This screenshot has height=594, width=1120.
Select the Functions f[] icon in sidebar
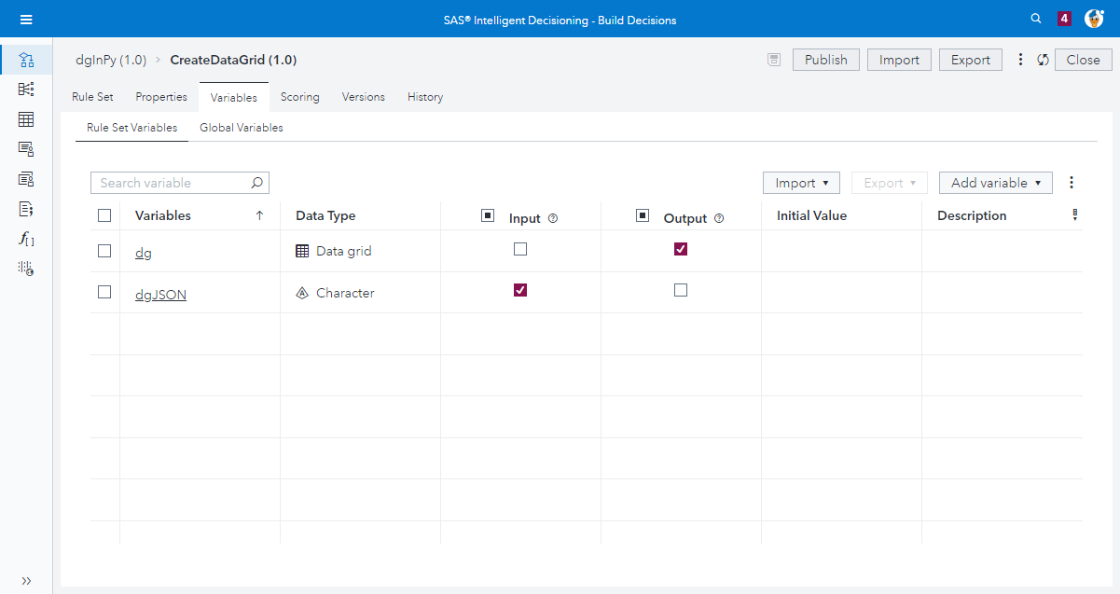click(25, 239)
